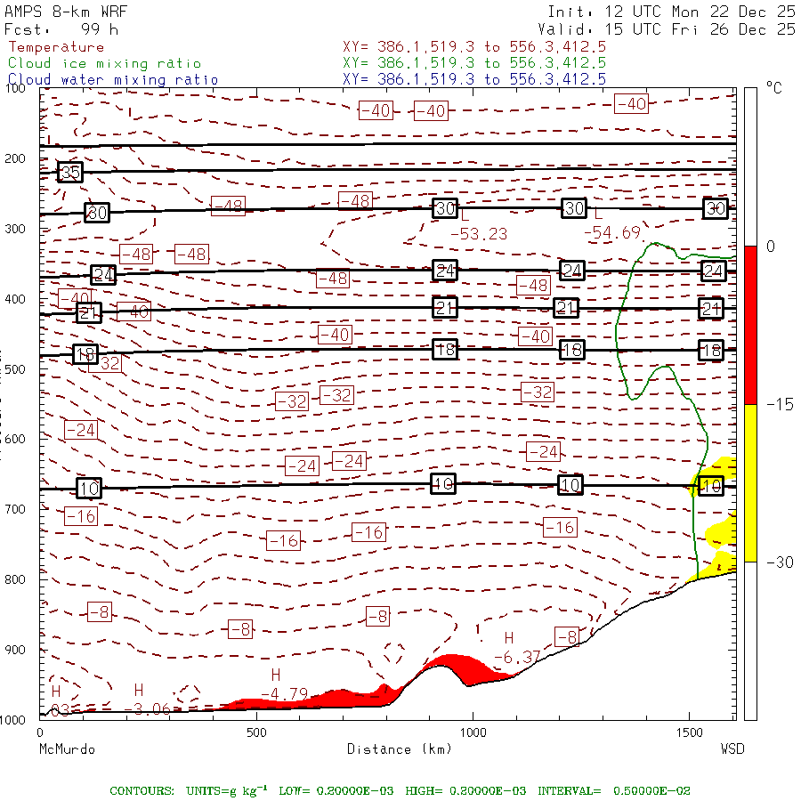
Task: Select the red "Temperature" legend label
Action: pos(56,47)
